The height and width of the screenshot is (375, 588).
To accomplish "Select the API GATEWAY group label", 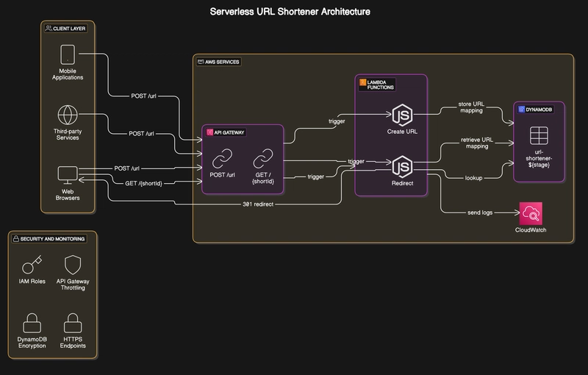I will (x=229, y=132).
